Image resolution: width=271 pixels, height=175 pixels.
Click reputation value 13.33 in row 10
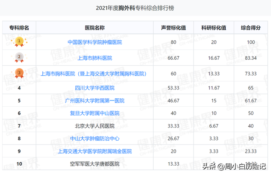tap(174, 164)
